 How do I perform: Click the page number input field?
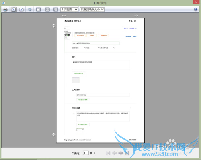[86, 153]
